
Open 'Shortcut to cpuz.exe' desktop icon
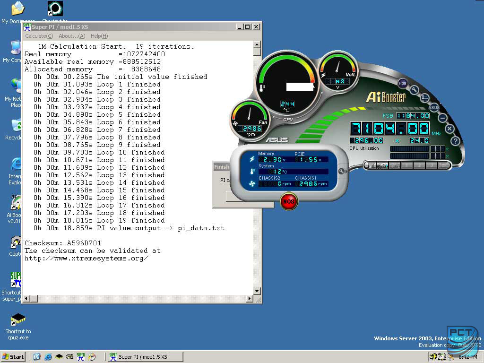18,327
